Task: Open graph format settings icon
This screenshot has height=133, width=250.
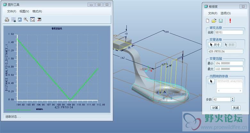Action: click(x=39, y=20)
